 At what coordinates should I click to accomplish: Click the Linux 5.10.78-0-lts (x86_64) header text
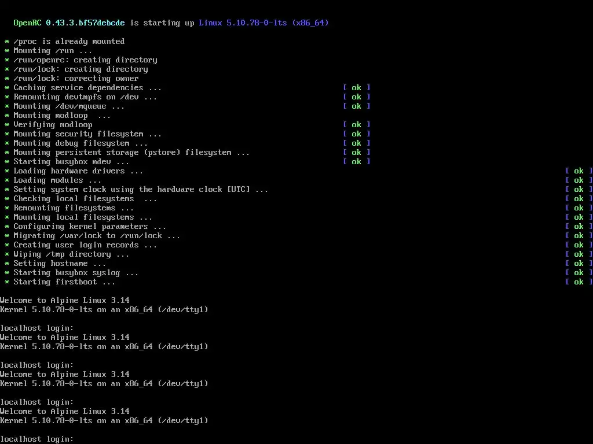(x=263, y=23)
